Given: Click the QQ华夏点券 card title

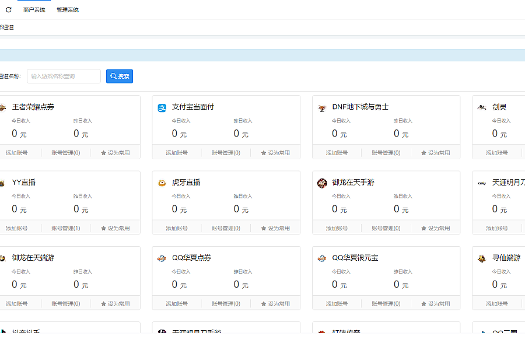Looking at the screenshot, I should 191,258.
